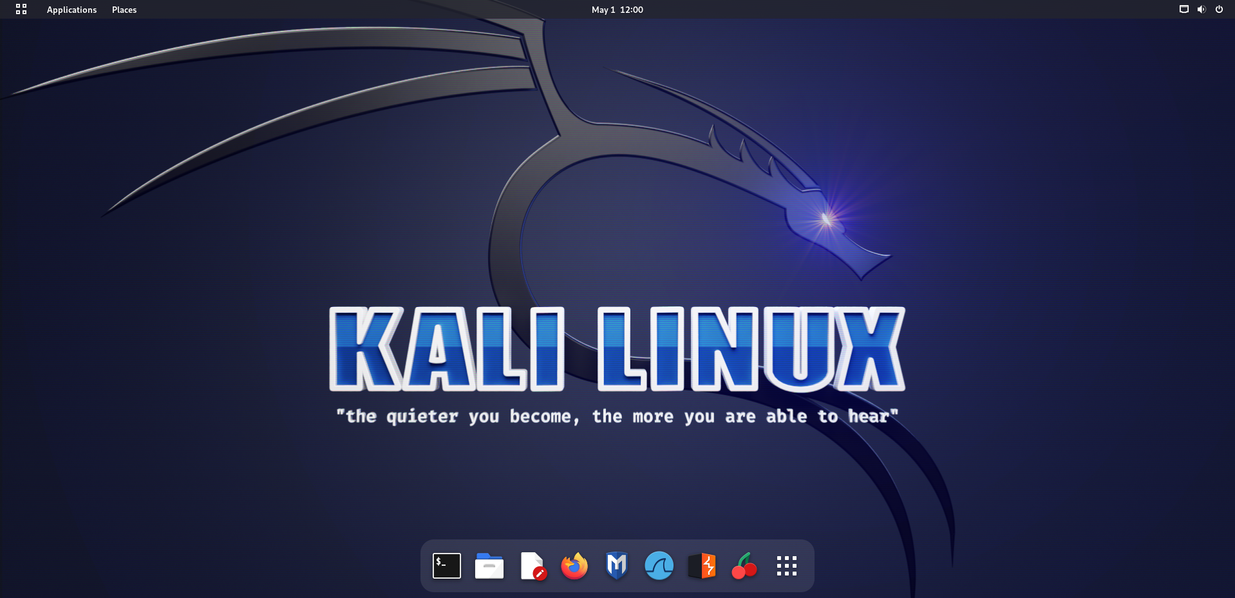Open Wireshark from the dock

[x=659, y=566]
